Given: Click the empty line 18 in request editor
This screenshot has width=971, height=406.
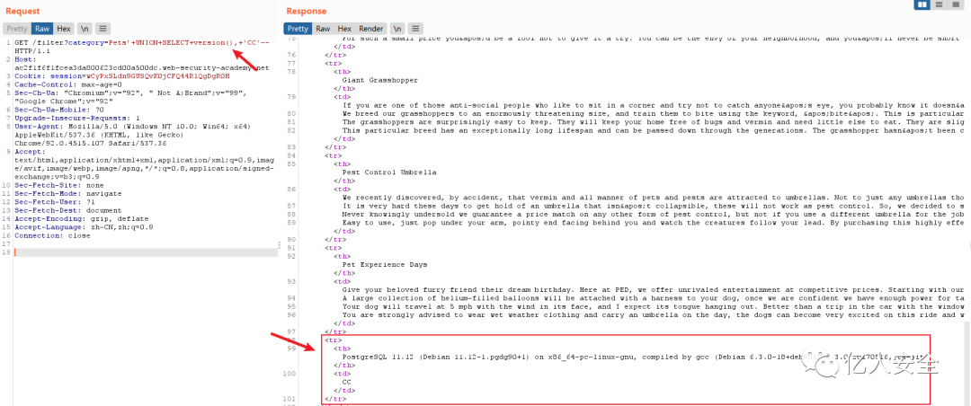Looking at the screenshot, I should pyautogui.click(x=146, y=252).
